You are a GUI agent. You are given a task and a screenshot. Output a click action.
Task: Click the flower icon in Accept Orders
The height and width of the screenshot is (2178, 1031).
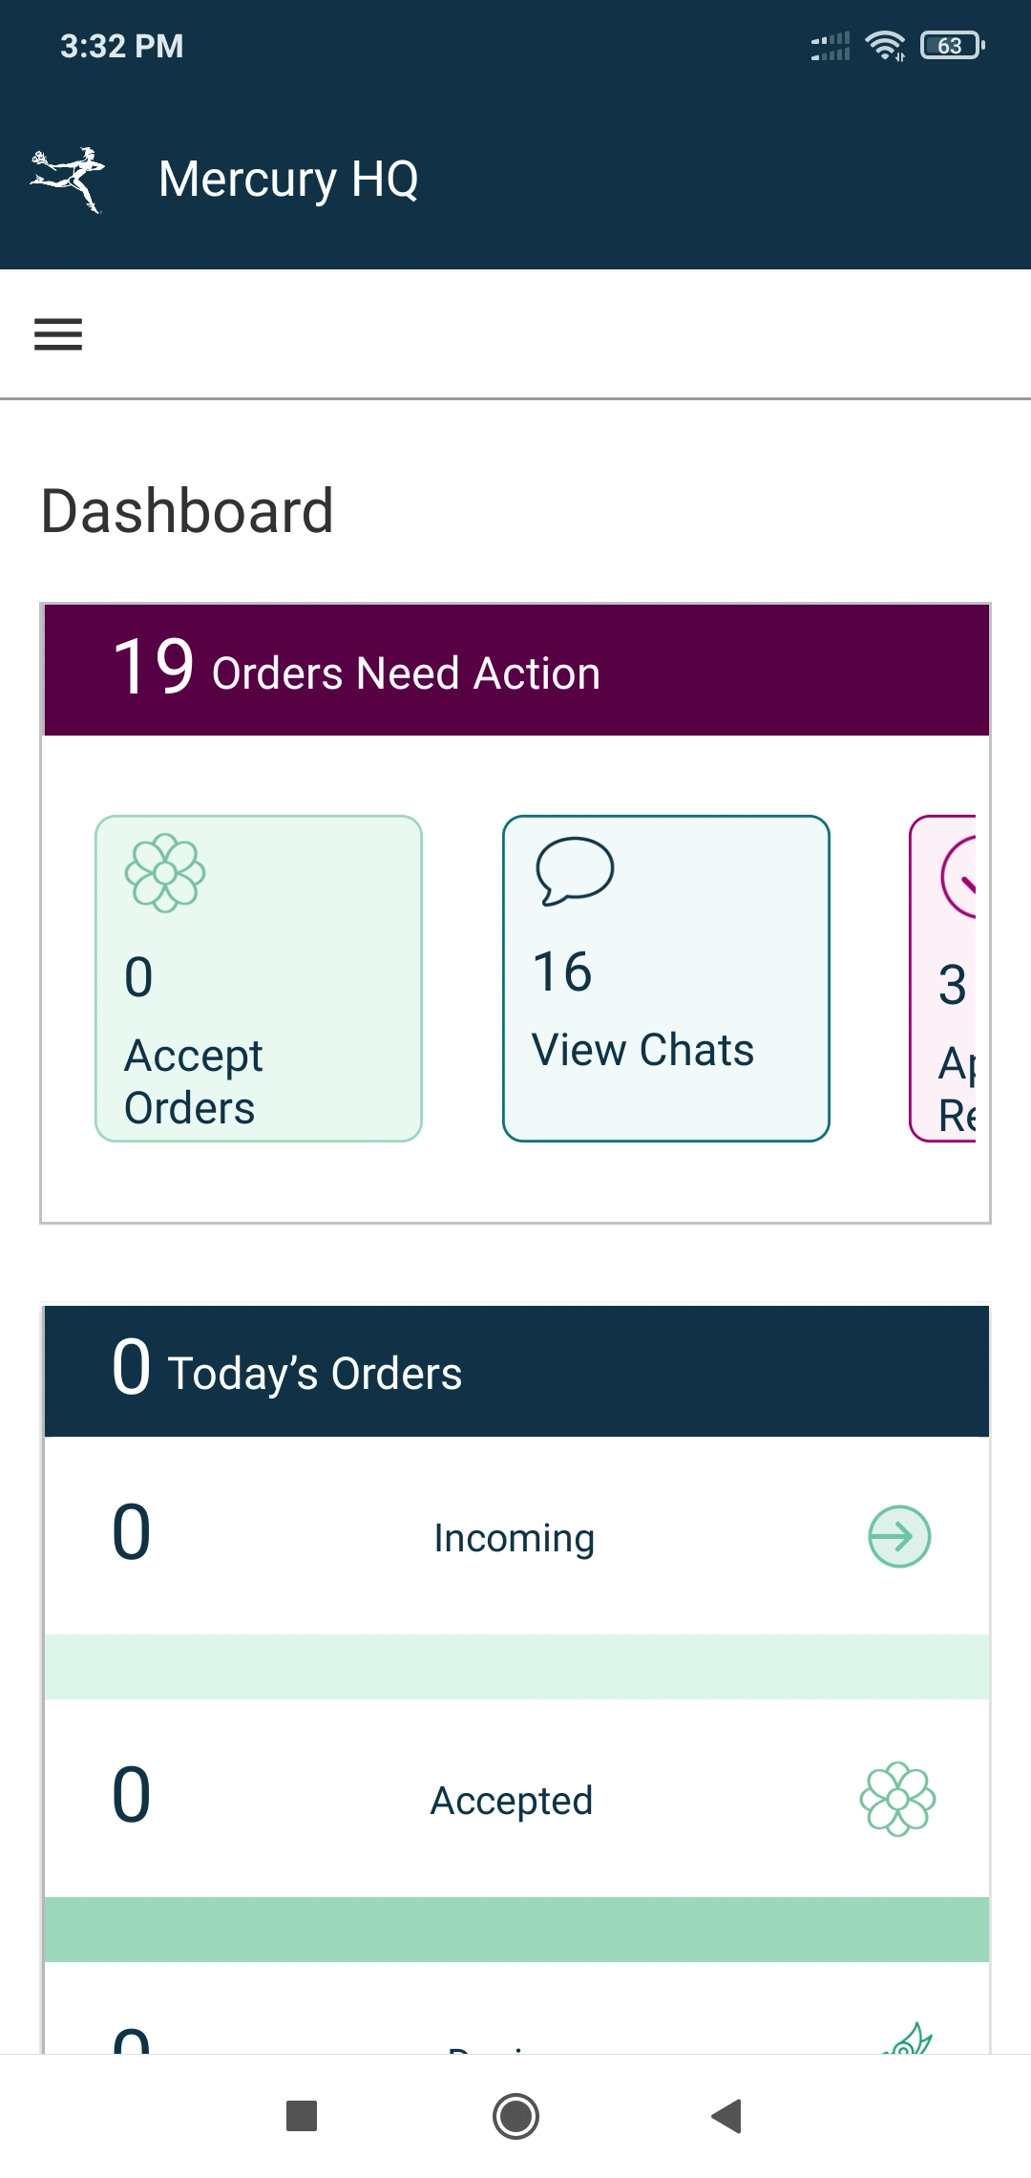[165, 873]
